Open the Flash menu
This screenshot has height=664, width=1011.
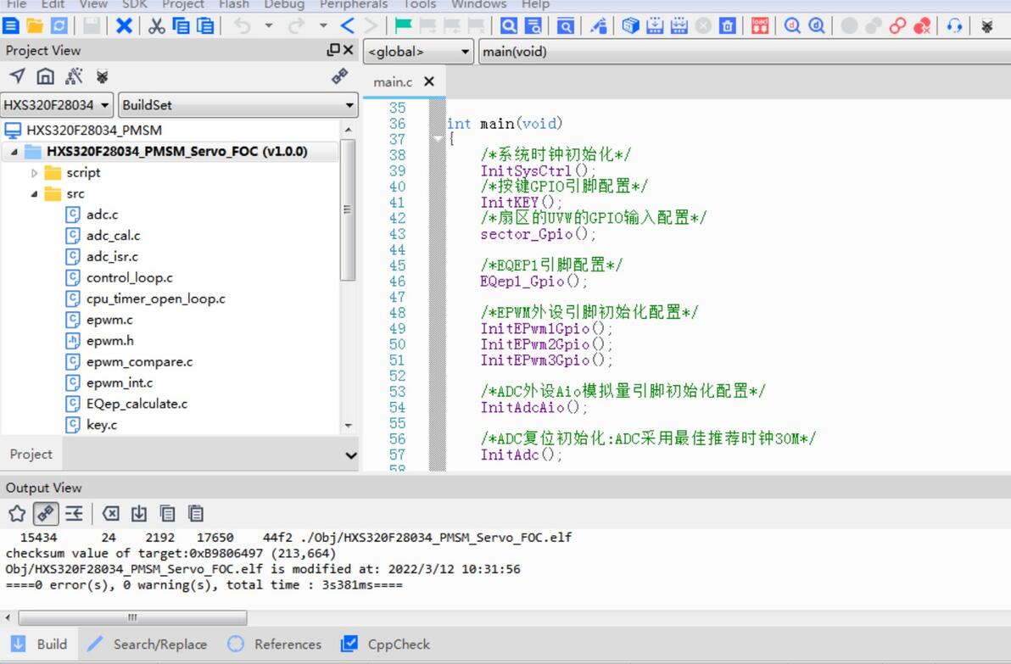point(233,4)
